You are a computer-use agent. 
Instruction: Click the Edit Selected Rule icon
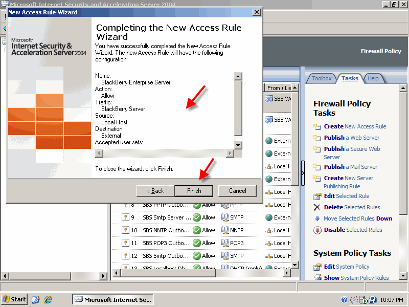tap(317, 196)
